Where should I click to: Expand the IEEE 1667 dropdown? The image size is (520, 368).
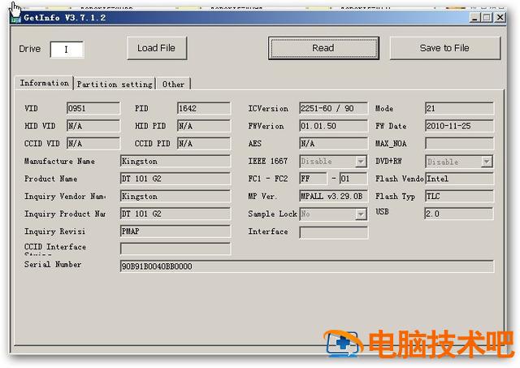361,162
